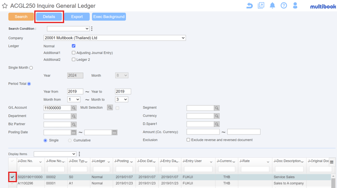The height and width of the screenshot is (188, 337).
Task: Open J-Entry User column menu chevron
Action: click(211, 162)
